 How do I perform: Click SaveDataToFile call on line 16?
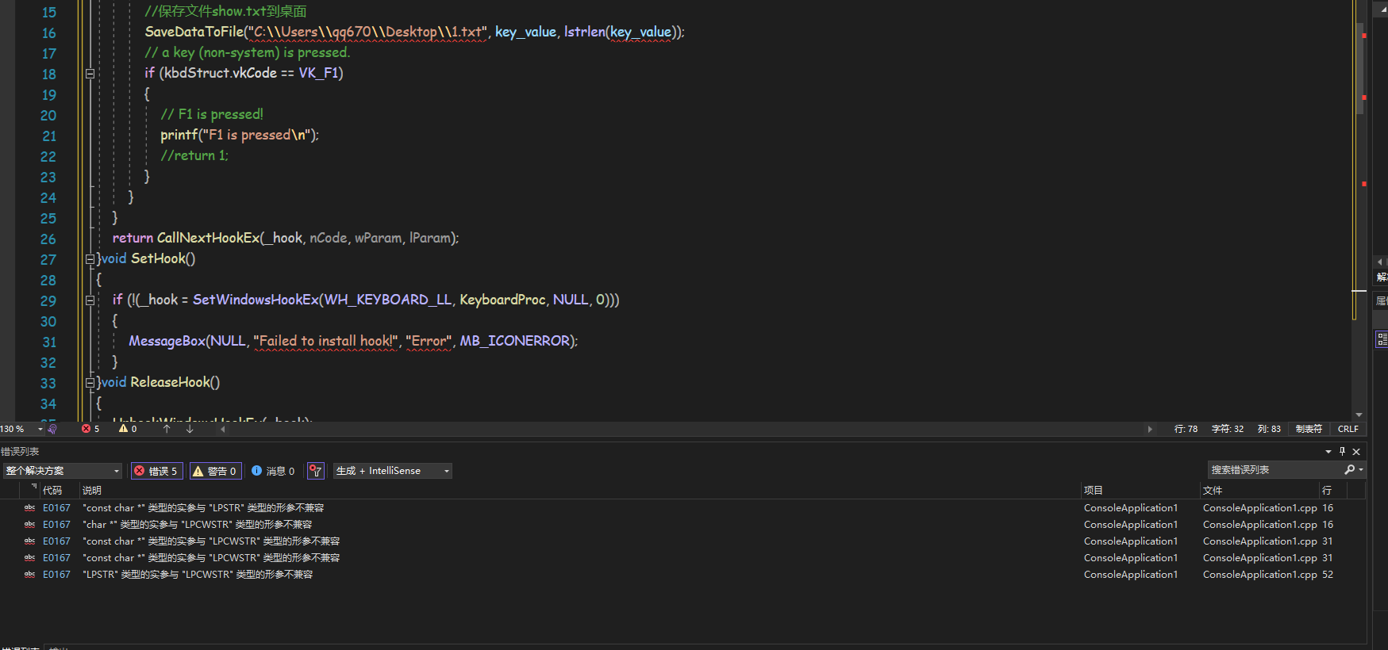coord(193,32)
